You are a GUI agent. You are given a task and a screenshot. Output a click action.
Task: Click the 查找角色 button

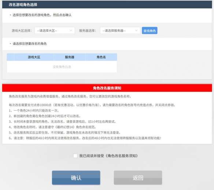click(150, 30)
